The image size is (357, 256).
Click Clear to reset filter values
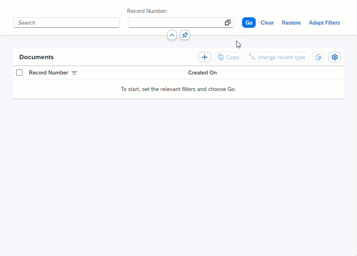click(x=267, y=23)
